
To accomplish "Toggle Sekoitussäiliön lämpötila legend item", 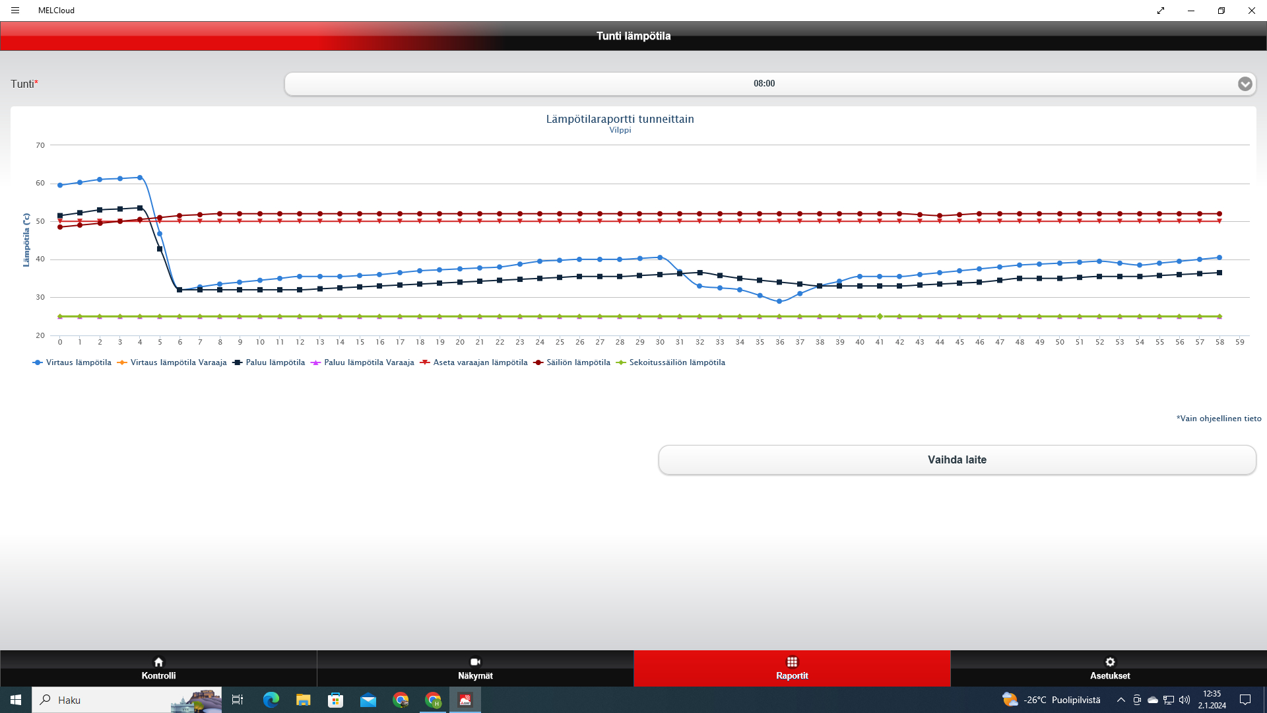I will pos(676,362).
